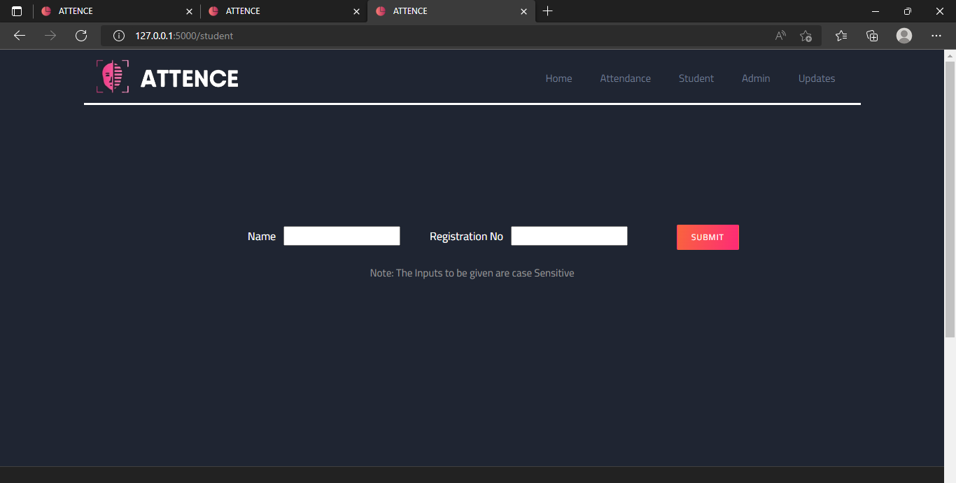
Task: Reload the page with the refresh icon
Action: (81, 36)
